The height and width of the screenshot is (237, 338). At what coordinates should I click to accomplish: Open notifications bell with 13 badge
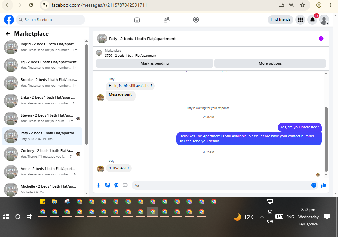pyautogui.click(x=312, y=20)
